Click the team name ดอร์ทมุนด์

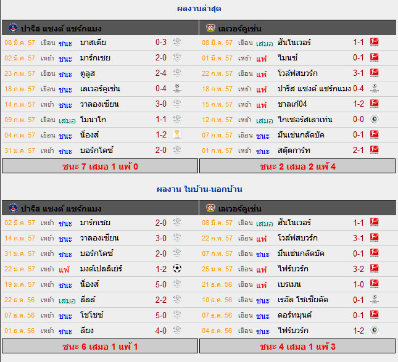tap(294, 315)
